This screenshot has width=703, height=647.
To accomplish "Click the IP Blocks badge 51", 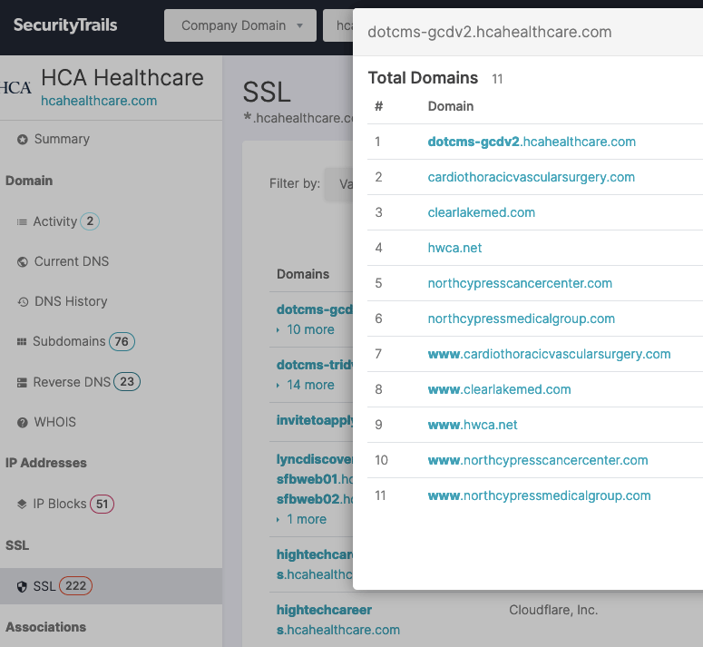I will coord(103,504).
